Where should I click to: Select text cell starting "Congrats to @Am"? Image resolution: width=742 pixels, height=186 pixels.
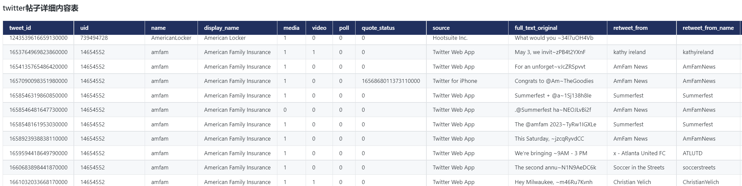click(x=554, y=81)
